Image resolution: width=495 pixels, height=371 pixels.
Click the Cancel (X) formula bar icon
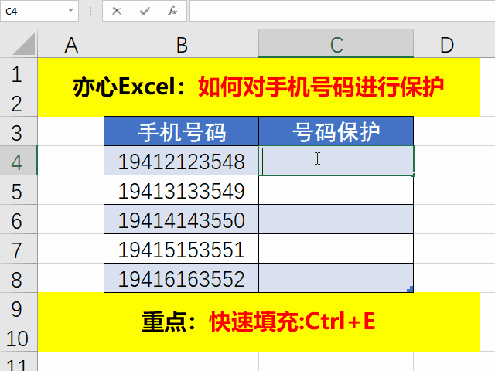pos(117,11)
